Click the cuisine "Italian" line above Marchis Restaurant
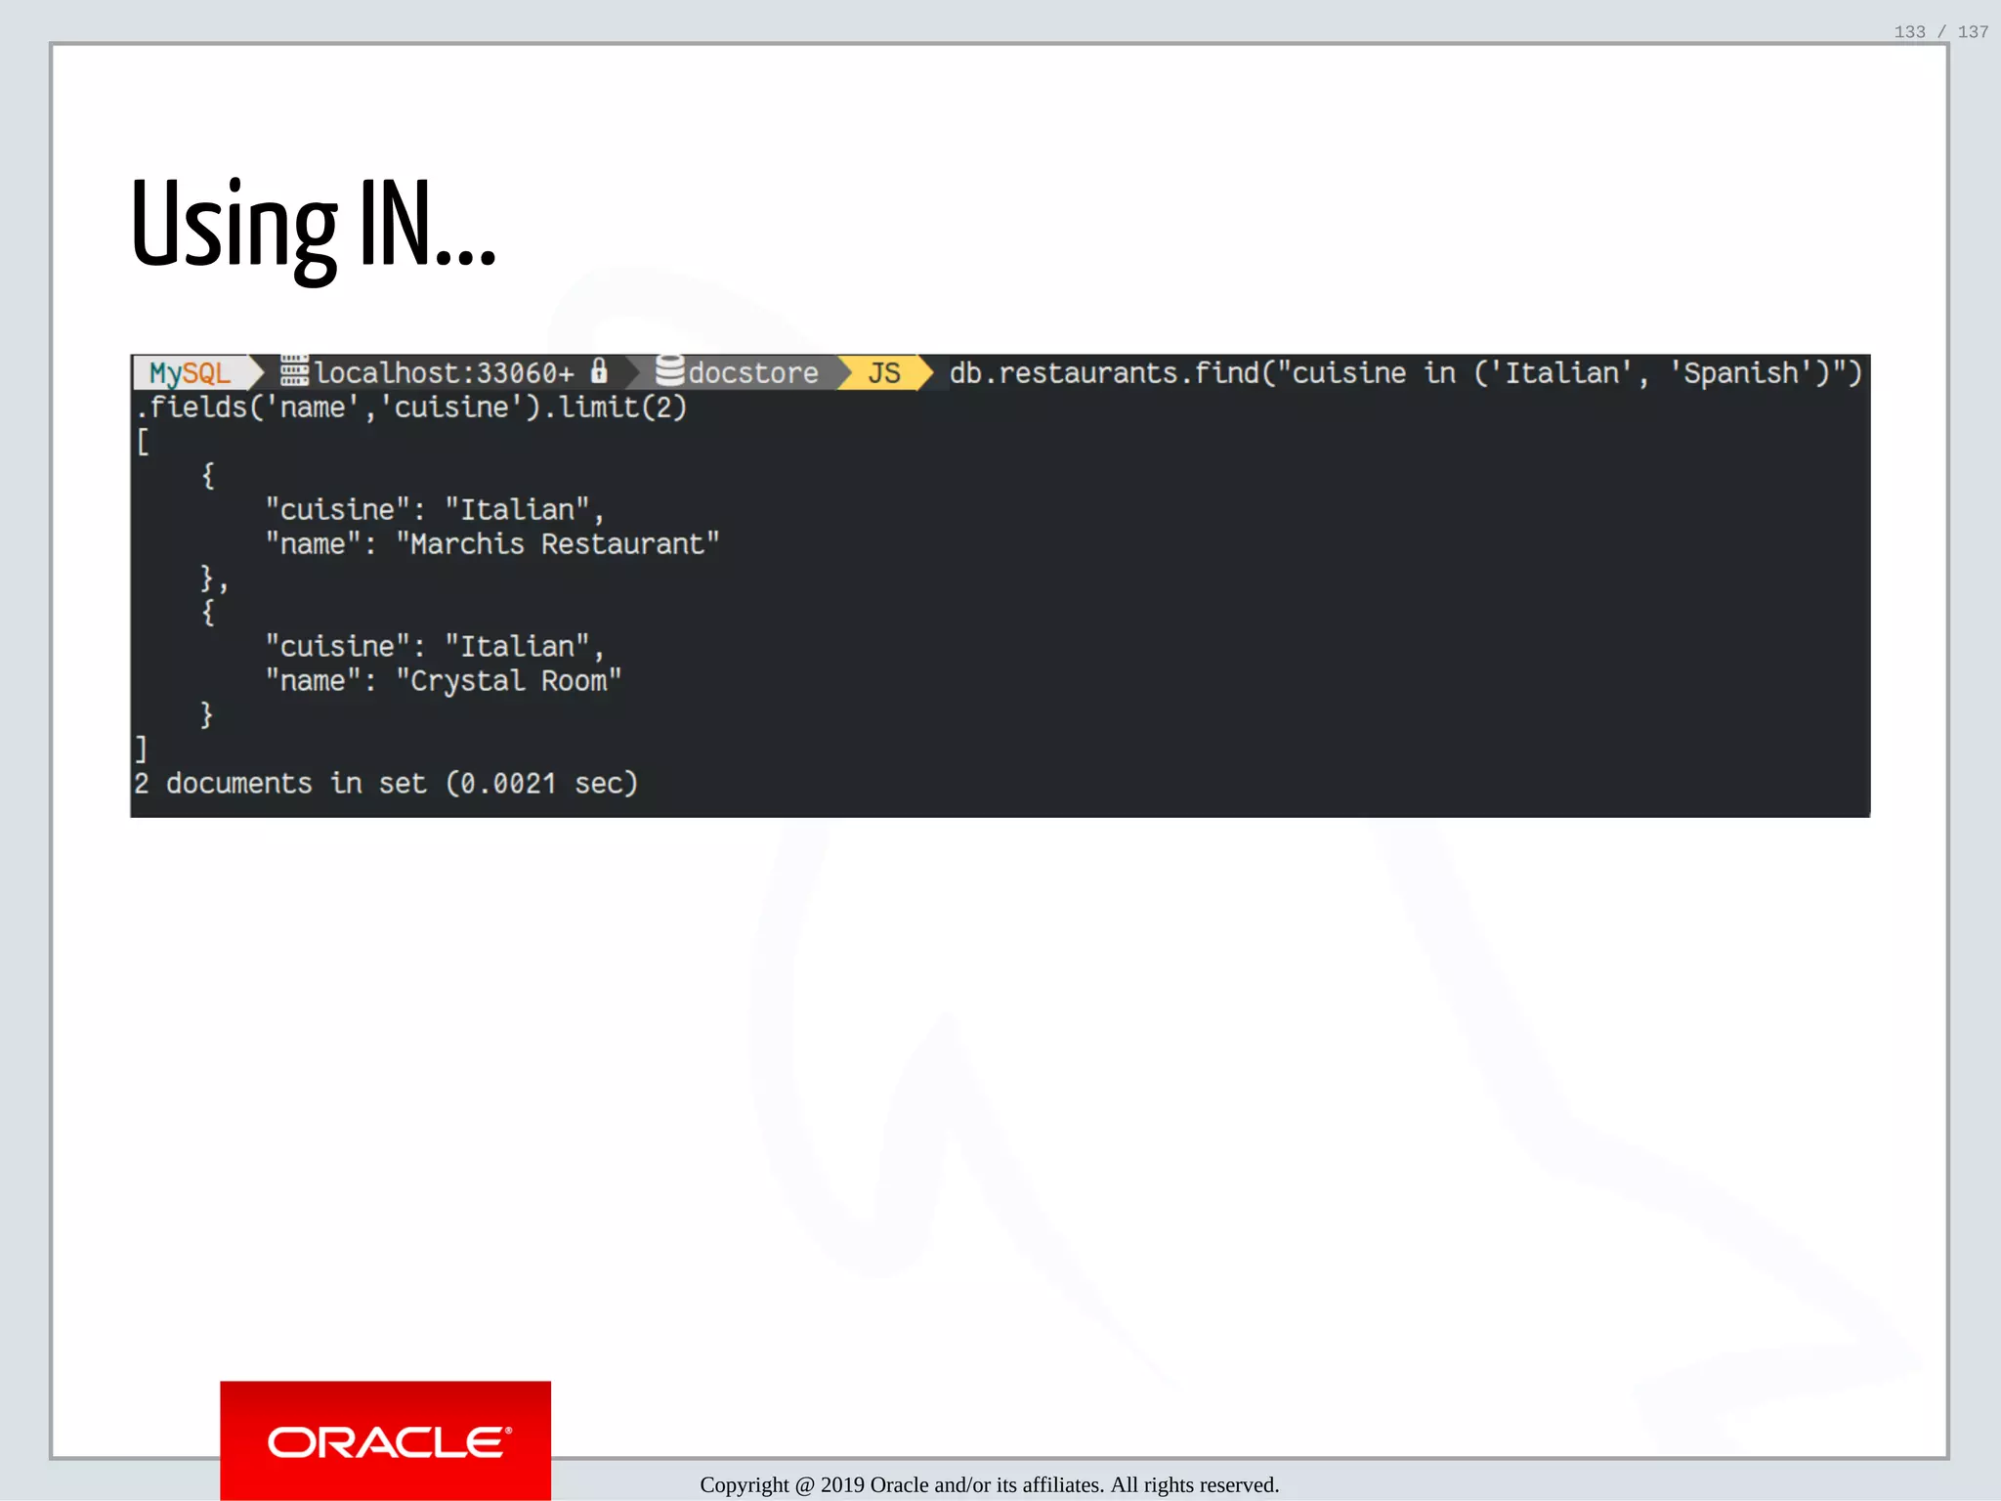Screen dimensions: 2001x1501 [x=436, y=510]
